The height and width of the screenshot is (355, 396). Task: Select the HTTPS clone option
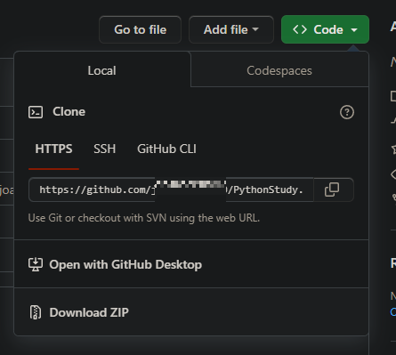(x=53, y=149)
